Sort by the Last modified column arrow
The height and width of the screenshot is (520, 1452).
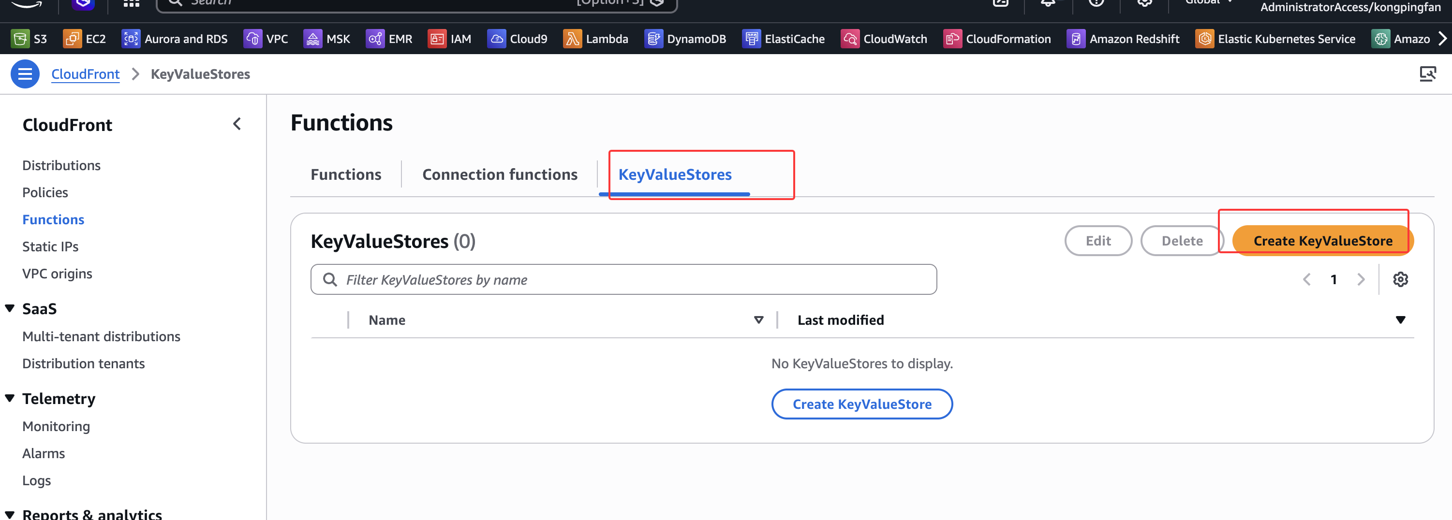pos(1400,320)
